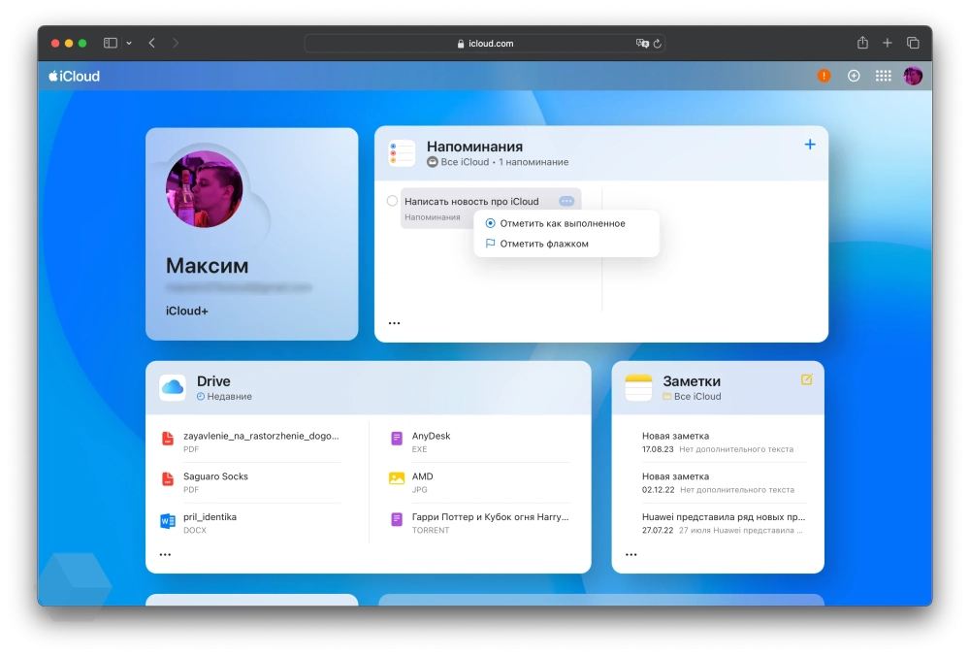Click the circled plus create icon

click(x=854, y=76)
